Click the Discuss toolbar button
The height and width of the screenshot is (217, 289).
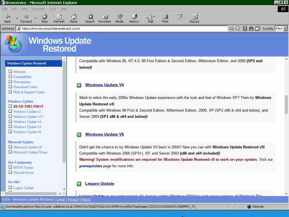click(194, 18)
